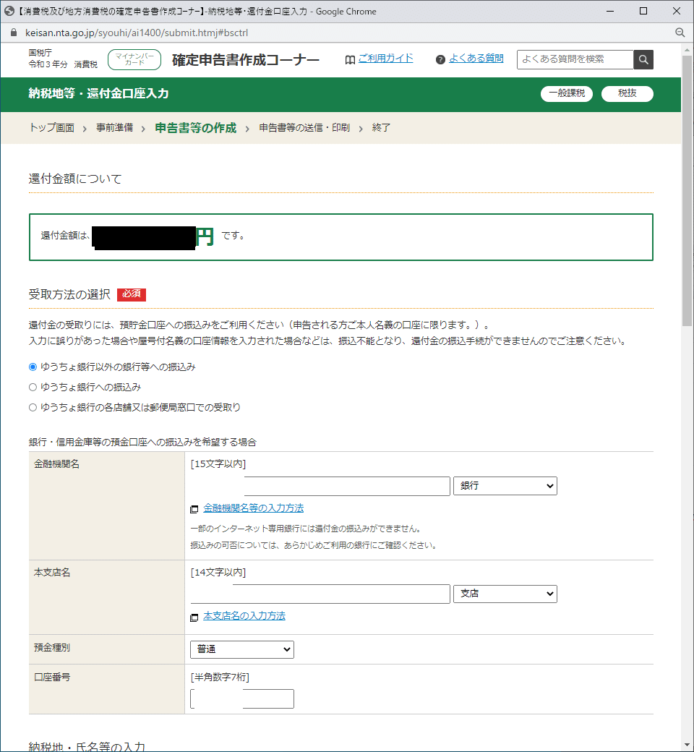Click the Chrome zoom magnifier icon
The width and height of the screenshot is (694, 752).
tap(680, 33)
